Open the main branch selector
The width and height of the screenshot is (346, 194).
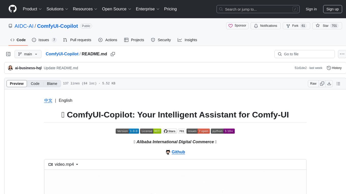click(x=28, y=54)
